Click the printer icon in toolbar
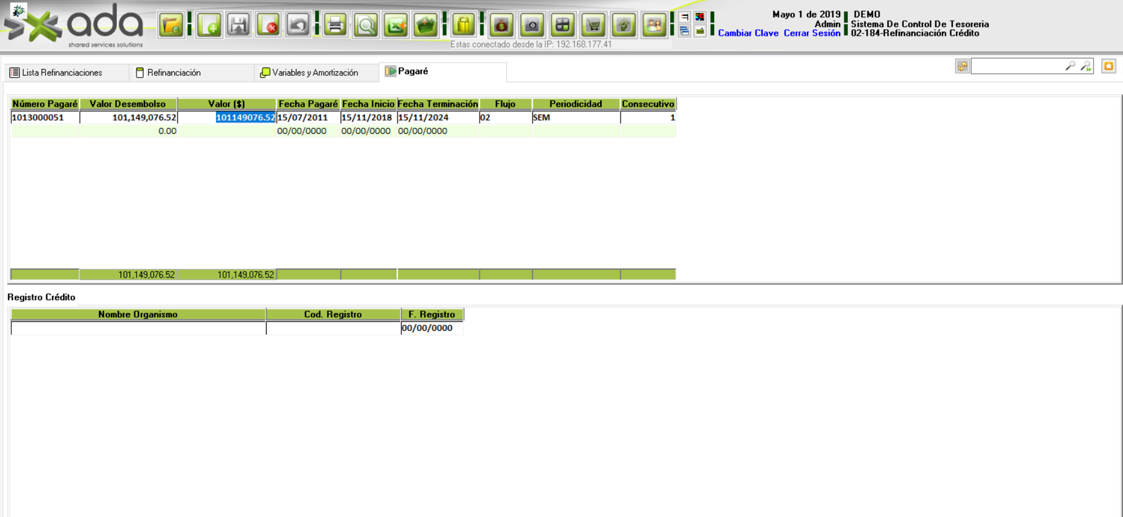Image resolution: width=1123 pixels, height=517 pixels. click(x=335, y=25)
